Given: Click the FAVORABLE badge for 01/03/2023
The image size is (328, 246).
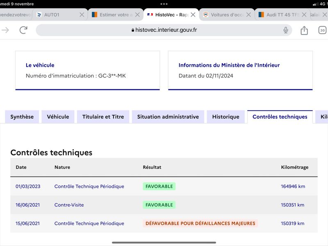Looking at the screenshot, I should coord(159,187).
